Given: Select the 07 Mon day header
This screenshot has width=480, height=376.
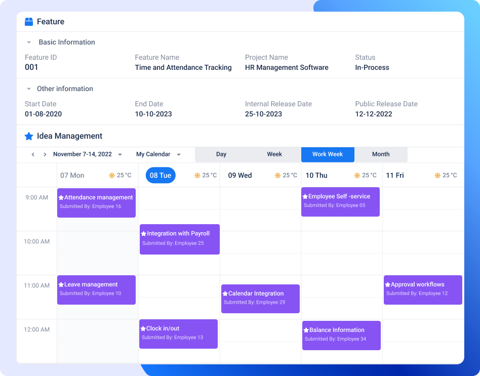Looking at the screenshot, I should [x=72, y=176].
